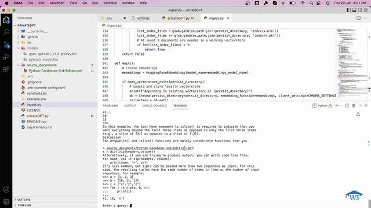Click the warning icon in terminal area
The width and height of the screenshot is (371, 208).
(x=358, y=114)
